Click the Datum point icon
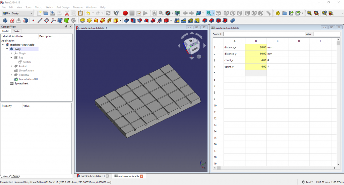 [33, 21]
